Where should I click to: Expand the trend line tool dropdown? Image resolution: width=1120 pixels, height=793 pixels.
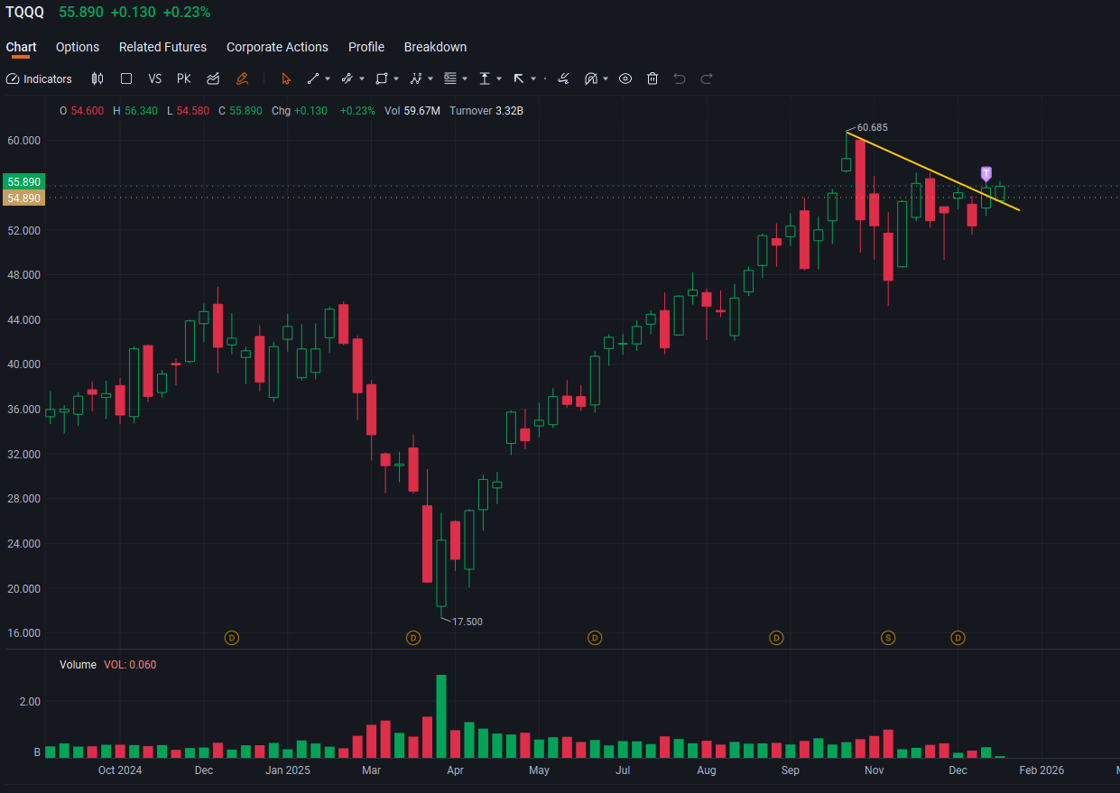point(328,79)
